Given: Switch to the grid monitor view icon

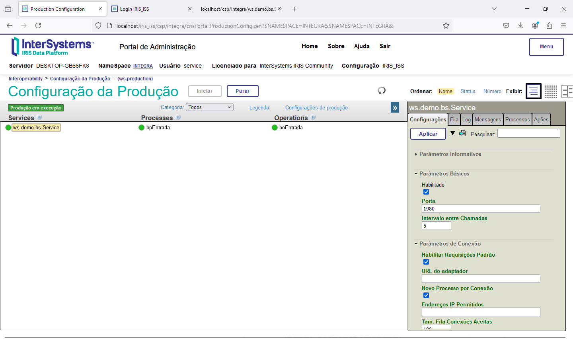Looking at the screenshot, I should 551,91.
